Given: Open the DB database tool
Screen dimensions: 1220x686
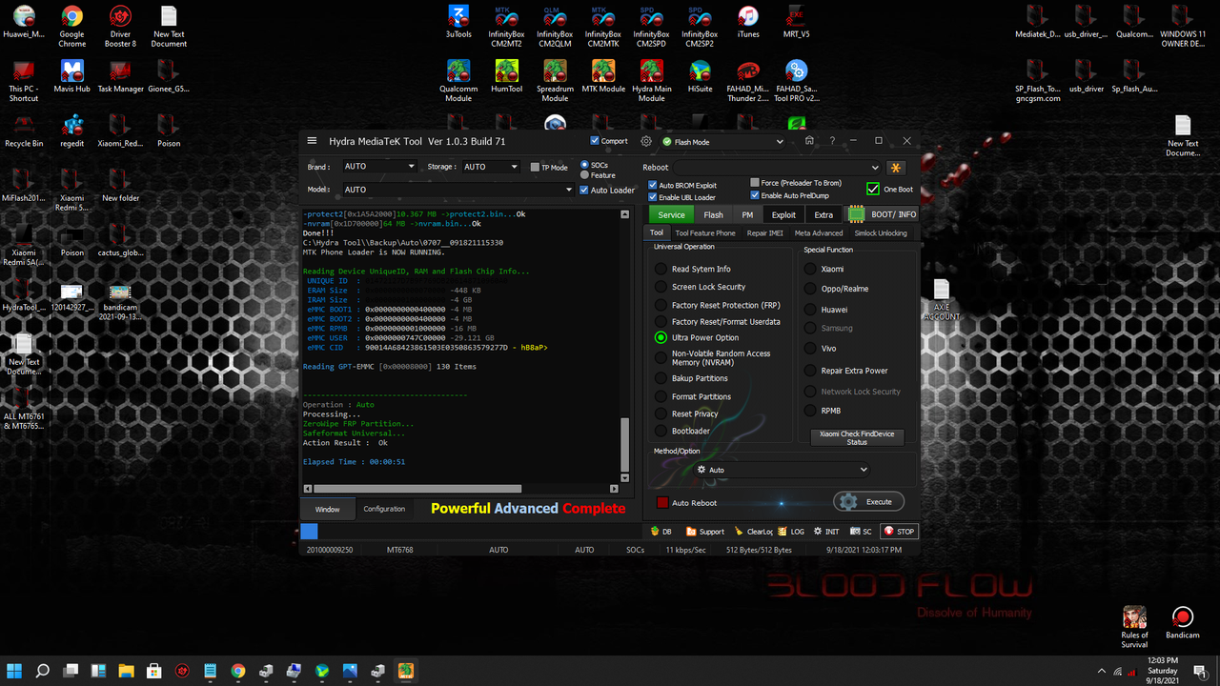Looking at the screenshot, I should (x=661, y=532).
